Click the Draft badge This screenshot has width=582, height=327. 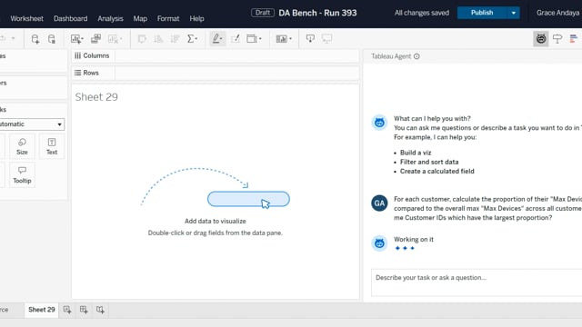click(263, 13)
